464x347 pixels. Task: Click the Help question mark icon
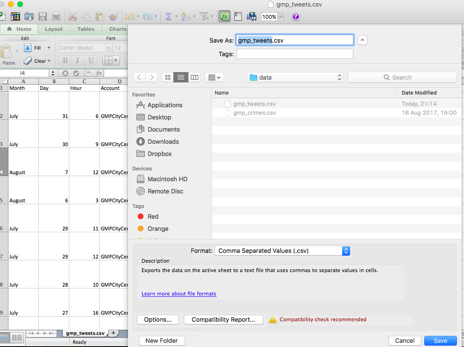pos(295,17)
